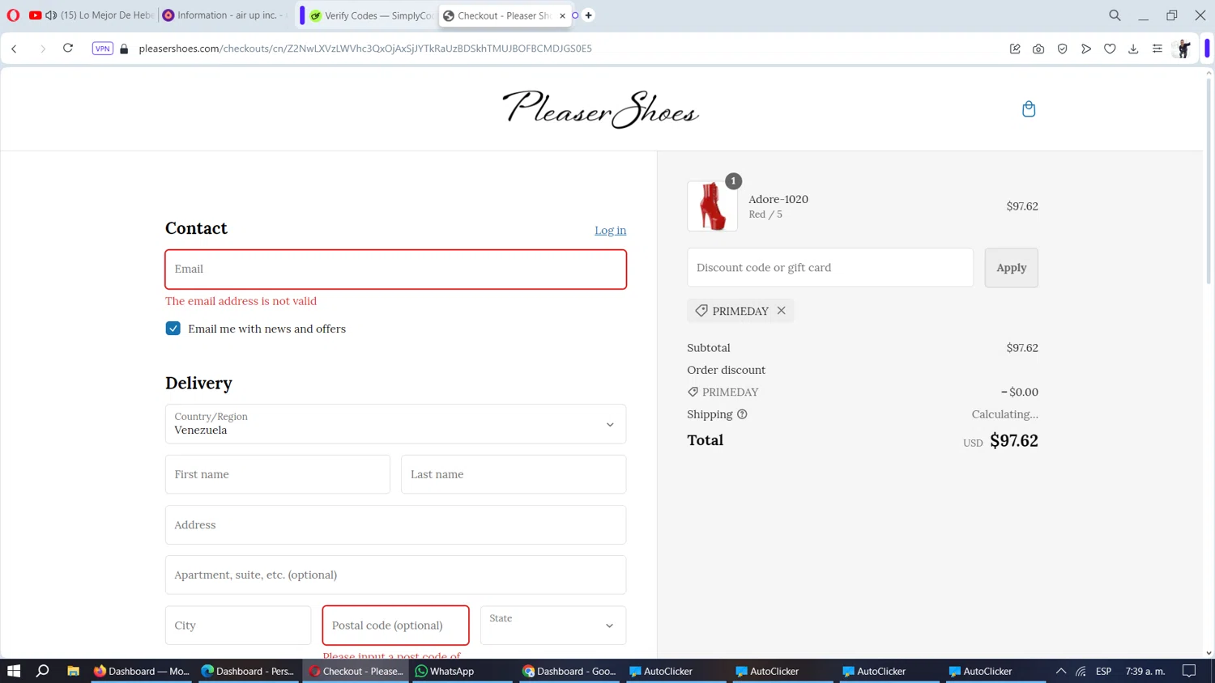The height and width of the screenshot is (683, 1215).
Task: Click the player play icon in toolbar
Action: 1086,49
